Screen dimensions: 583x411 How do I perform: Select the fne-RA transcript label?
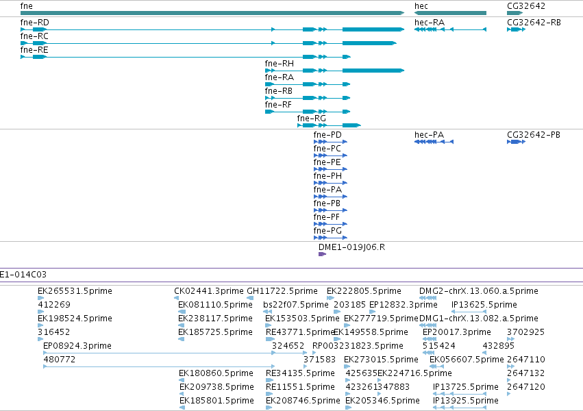(280, 77)
